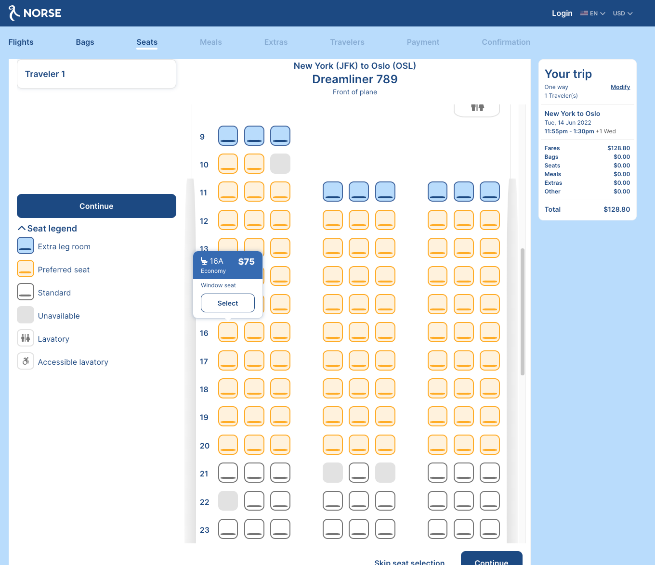Click the Login link
The width and height of the screenshot is (655, 565).
coord(562,13)
